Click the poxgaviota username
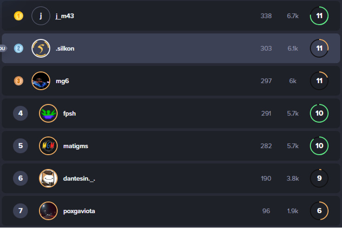 tap(79, 211)
